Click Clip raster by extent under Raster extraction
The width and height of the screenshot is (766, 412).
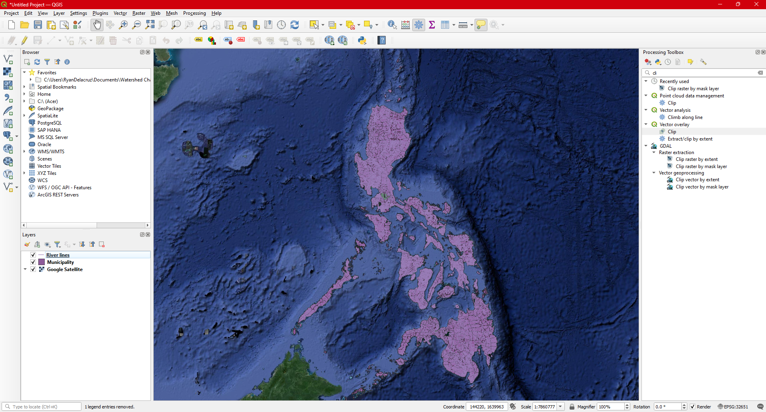[x=697, y=159]
